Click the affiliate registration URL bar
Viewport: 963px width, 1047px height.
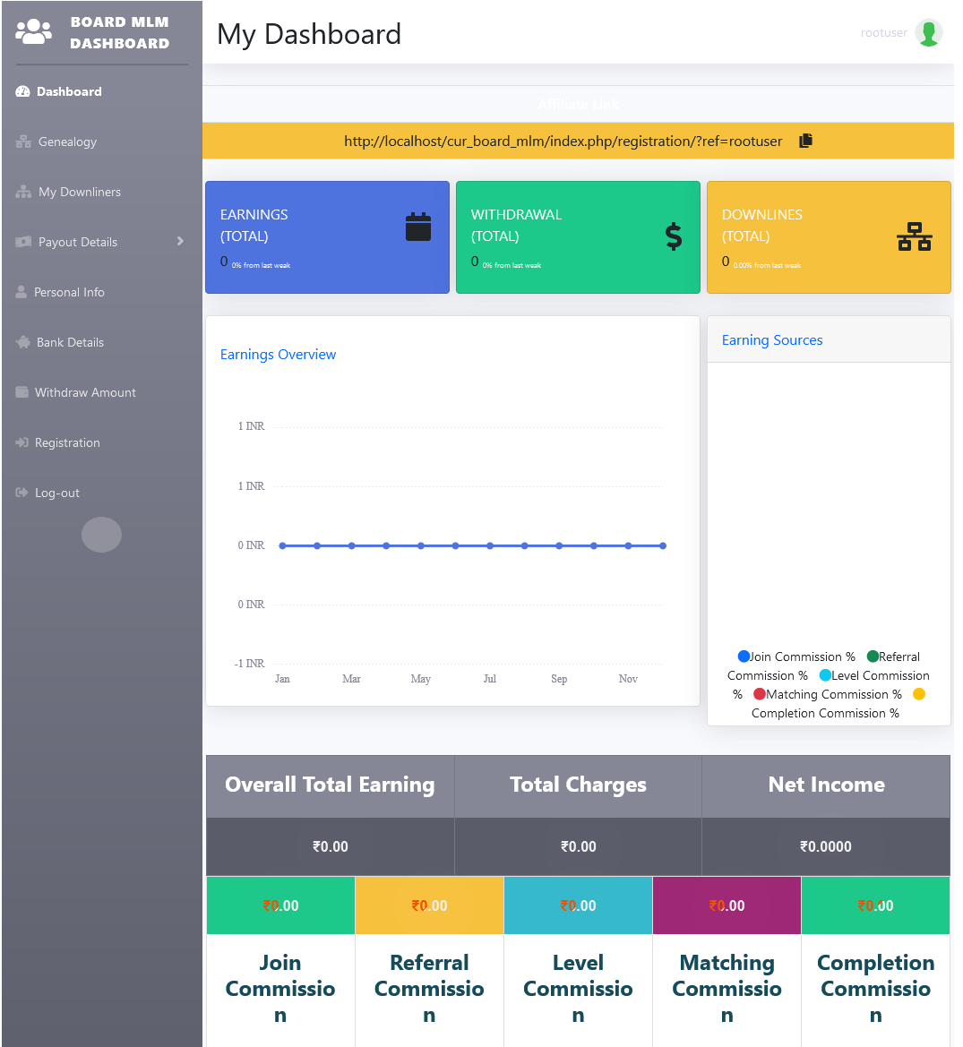(x=563, y=141)
